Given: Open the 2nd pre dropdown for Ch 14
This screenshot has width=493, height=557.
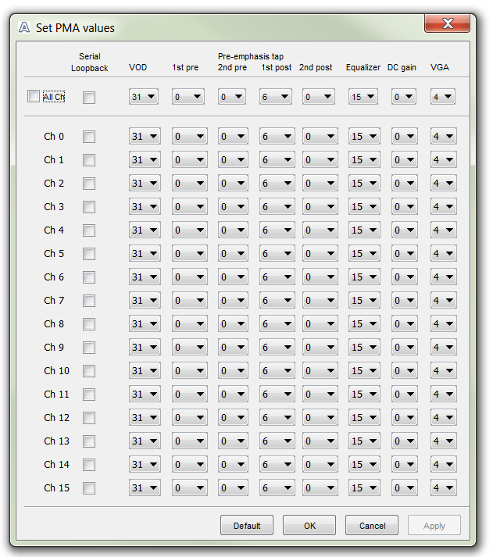Looking at the screenshot, I should pyautogui.click(x=232, y=465).
